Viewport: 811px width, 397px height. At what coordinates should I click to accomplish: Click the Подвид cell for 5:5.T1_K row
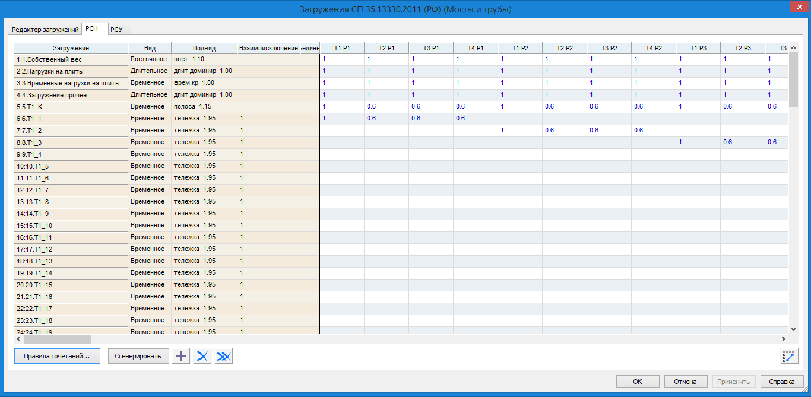tap(204, 107)
